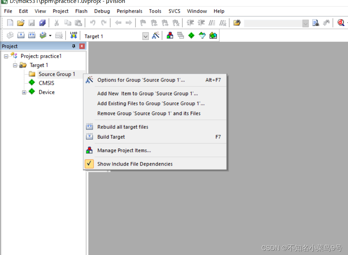Open Manage Run-Time Environment with the green diamond icon
Image resolution: width=348 pixels, height=255 pixels.
pyautogui.click(x=191, y=35)
